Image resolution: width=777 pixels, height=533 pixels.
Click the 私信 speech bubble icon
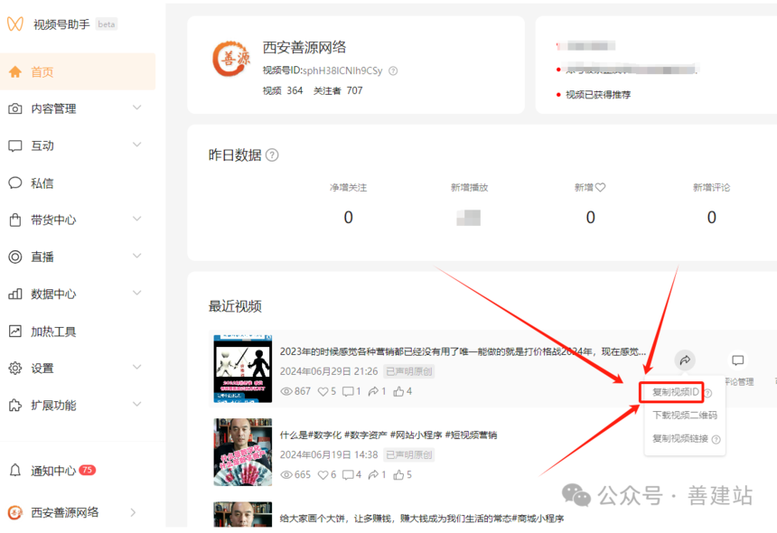point(15,182)
